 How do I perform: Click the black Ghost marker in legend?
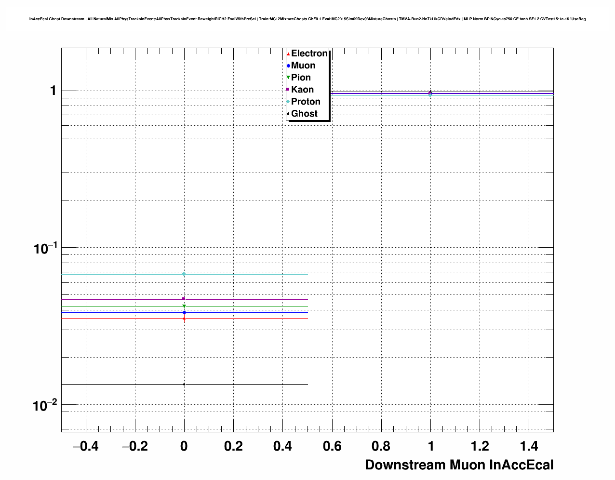(288, 114)
